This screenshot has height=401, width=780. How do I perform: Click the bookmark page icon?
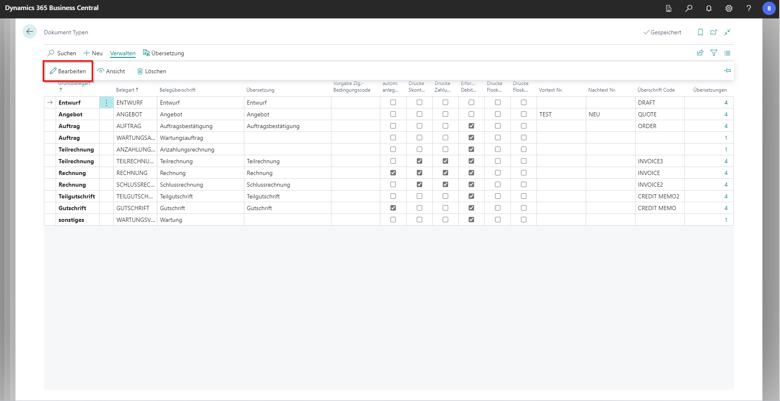[700, 32]
